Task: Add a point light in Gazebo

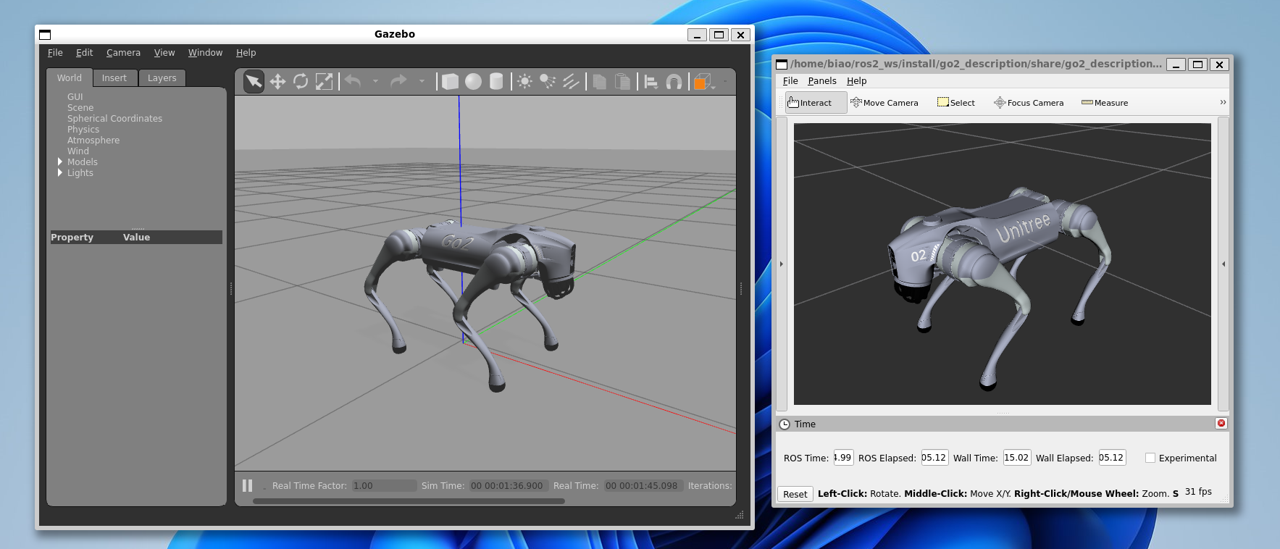Action: [x=524, y=82]
